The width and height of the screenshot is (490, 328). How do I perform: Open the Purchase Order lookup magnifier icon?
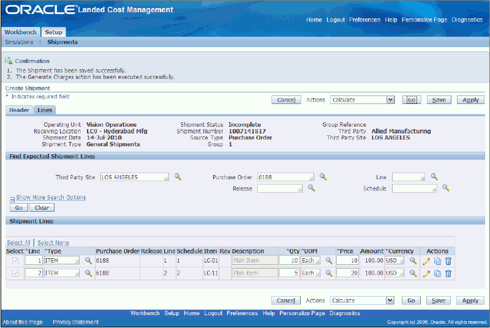point(323,177)
